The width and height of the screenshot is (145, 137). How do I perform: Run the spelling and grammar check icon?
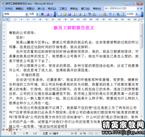click(90, 14)
